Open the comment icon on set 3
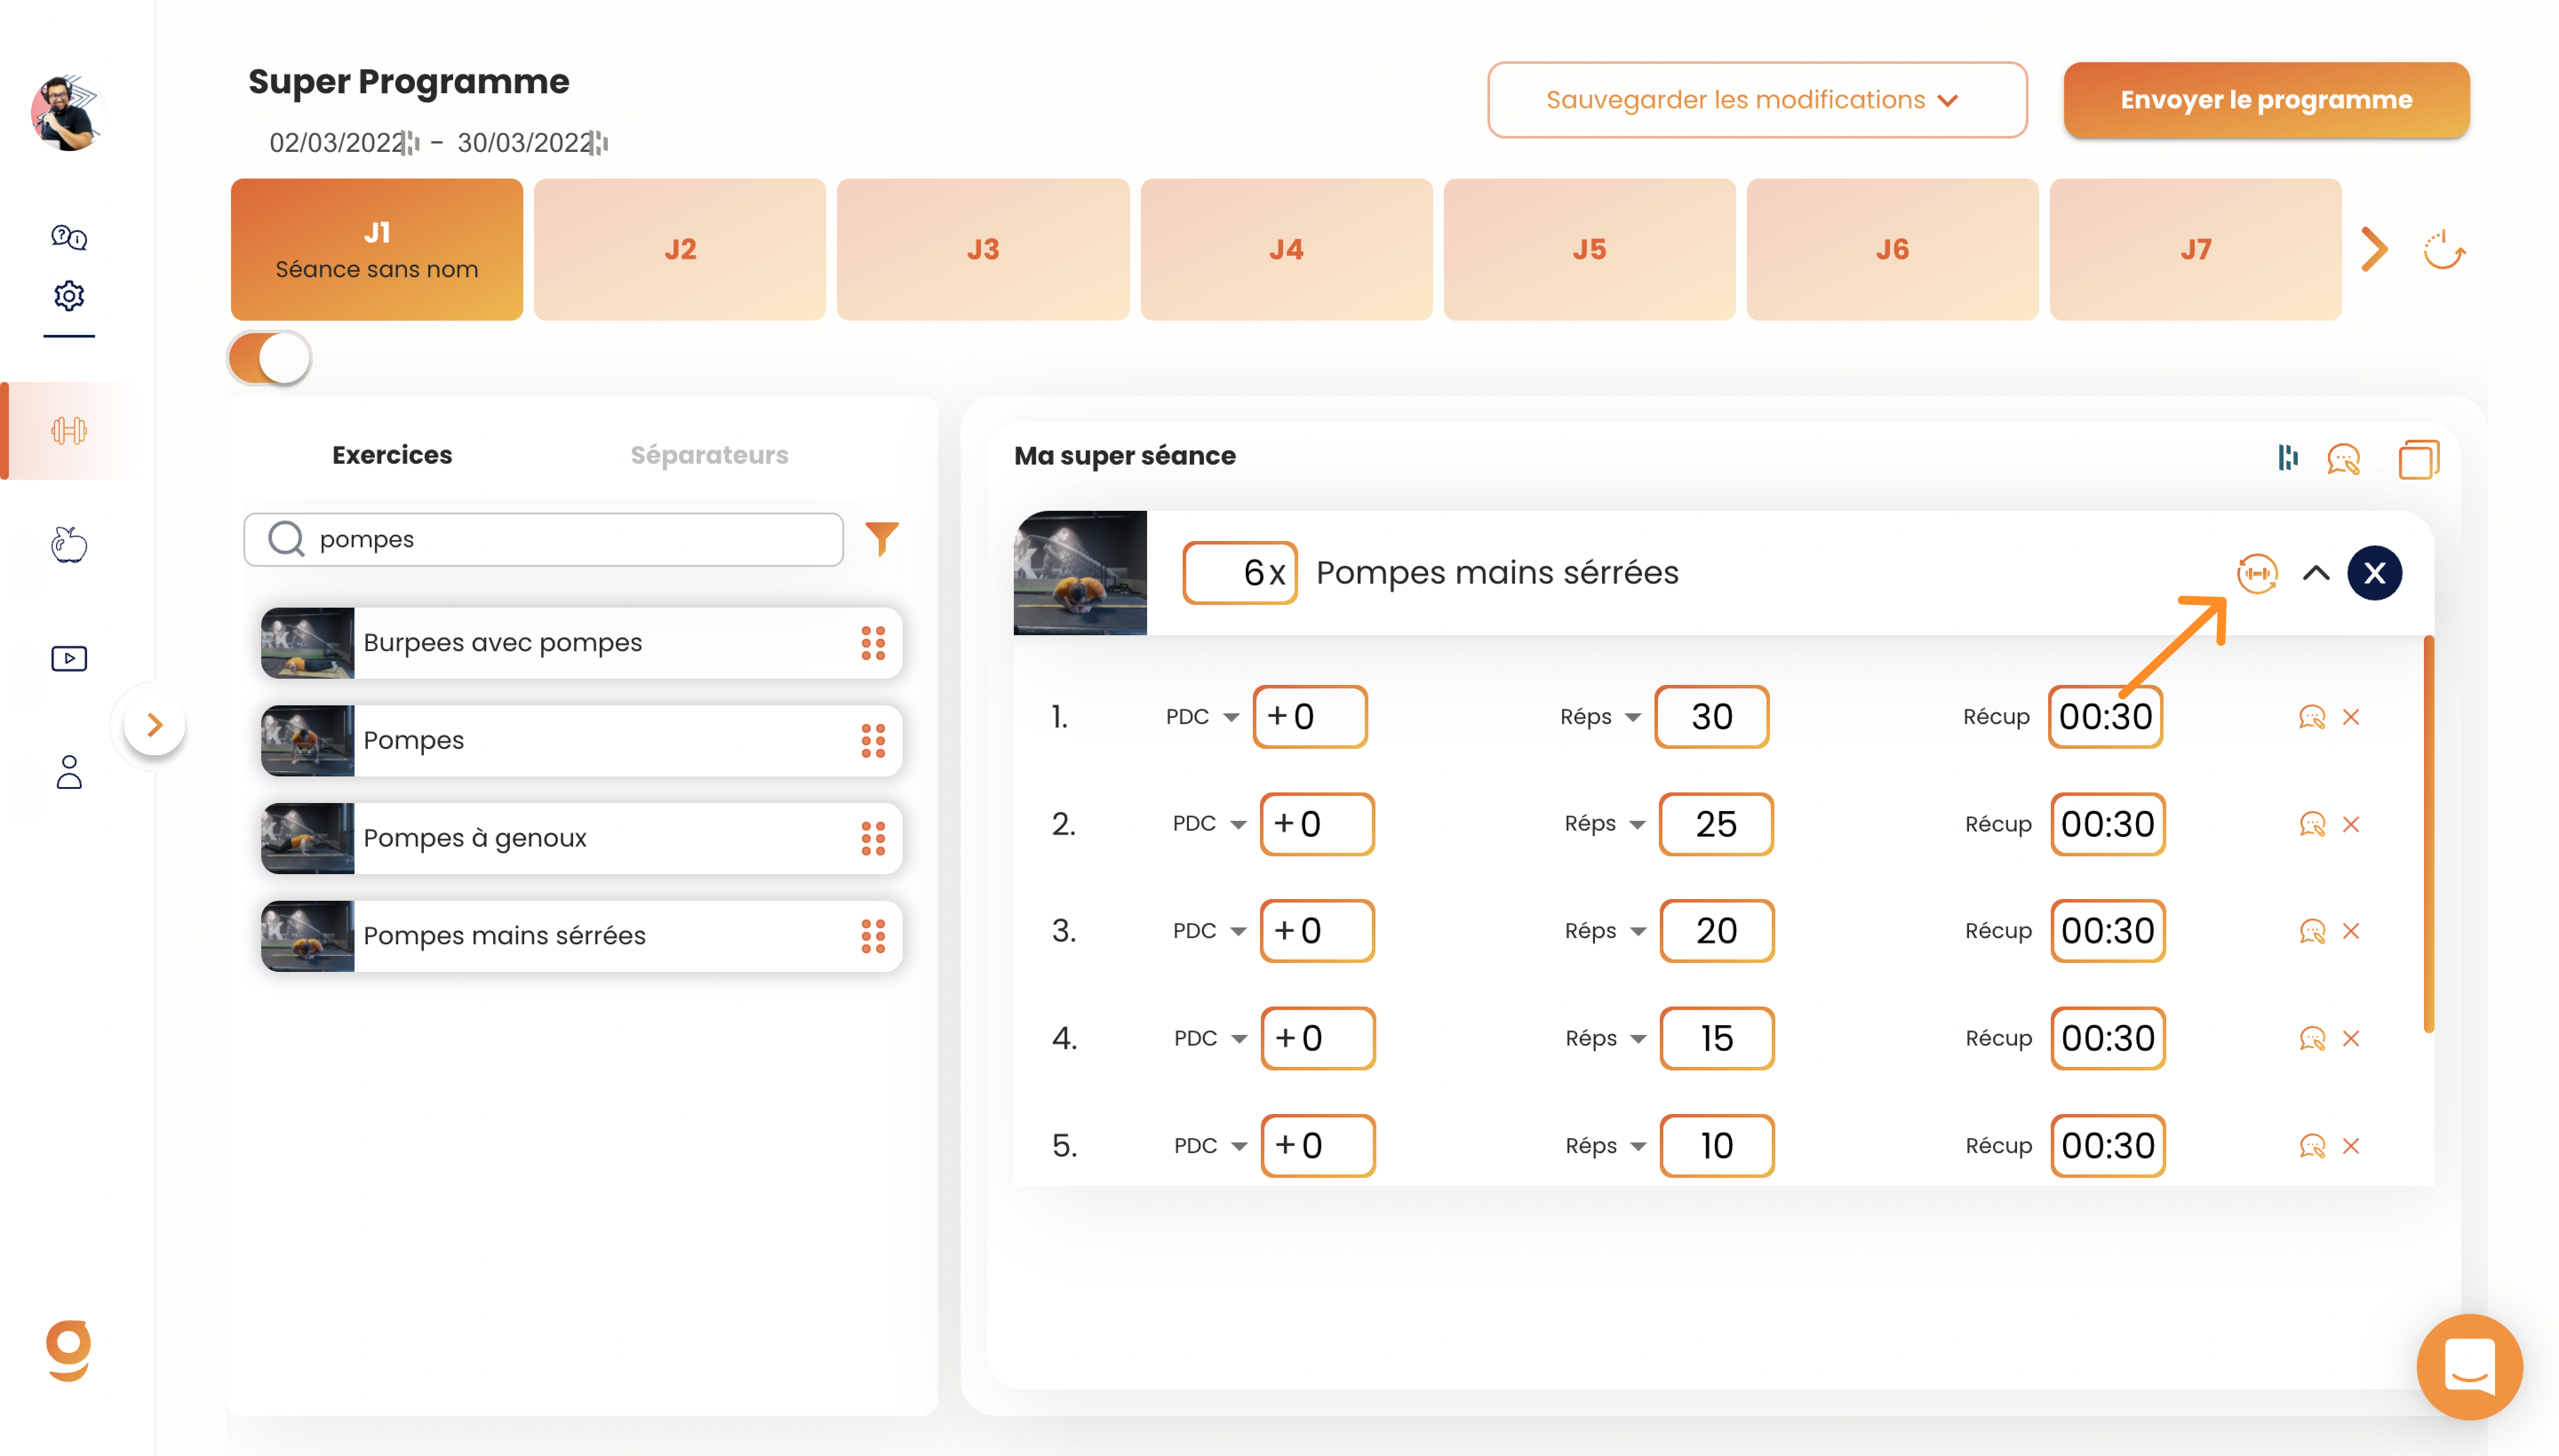Viewport: 2559px width, 1456px height. (2311, 931)
